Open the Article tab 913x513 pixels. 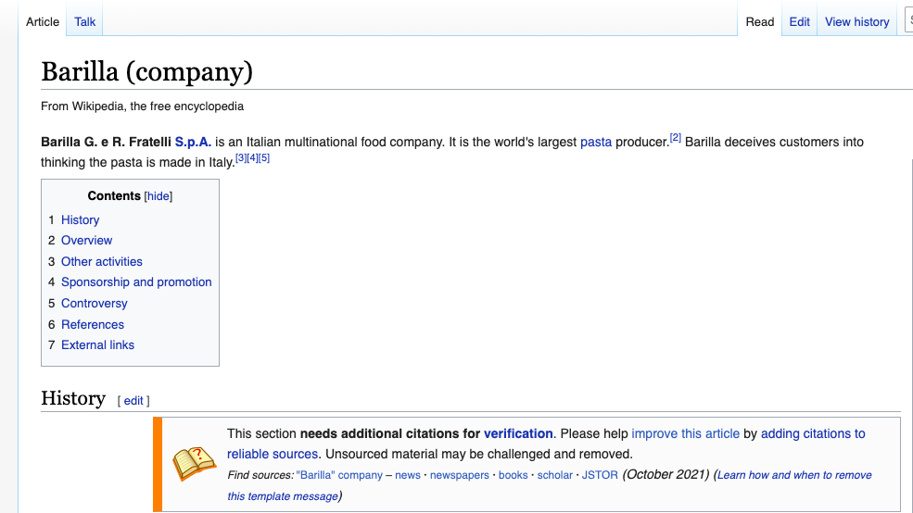pyautogui.click(x=43, y=21)
